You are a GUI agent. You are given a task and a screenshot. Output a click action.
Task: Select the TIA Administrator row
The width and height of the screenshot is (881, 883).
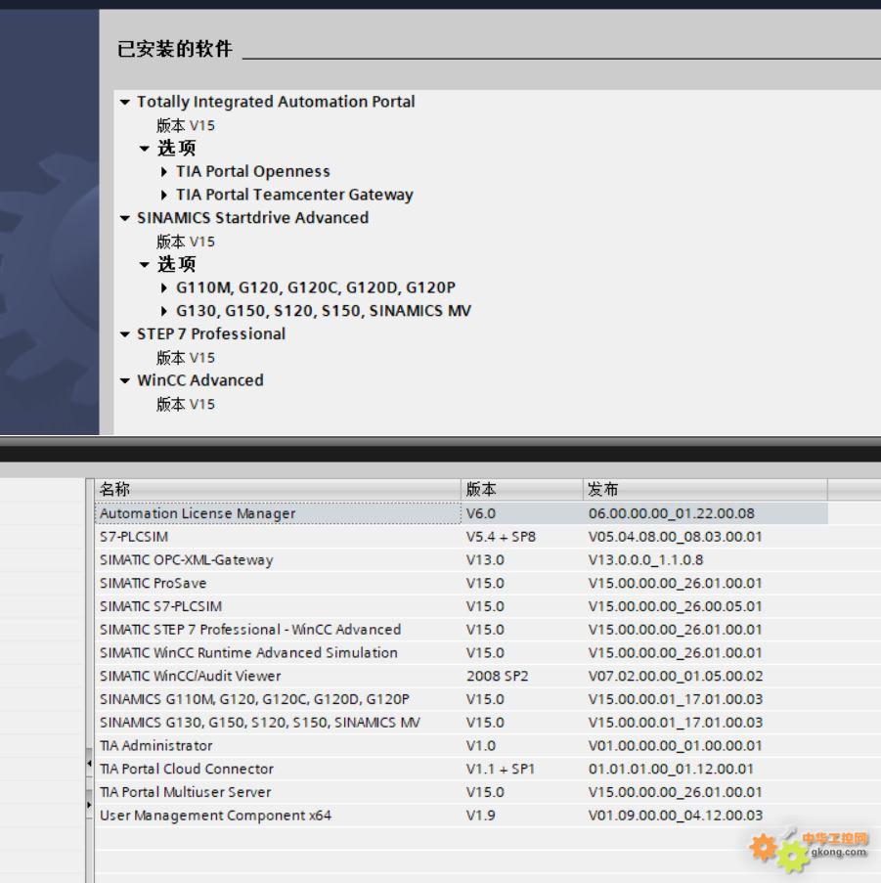pos(462,745)
